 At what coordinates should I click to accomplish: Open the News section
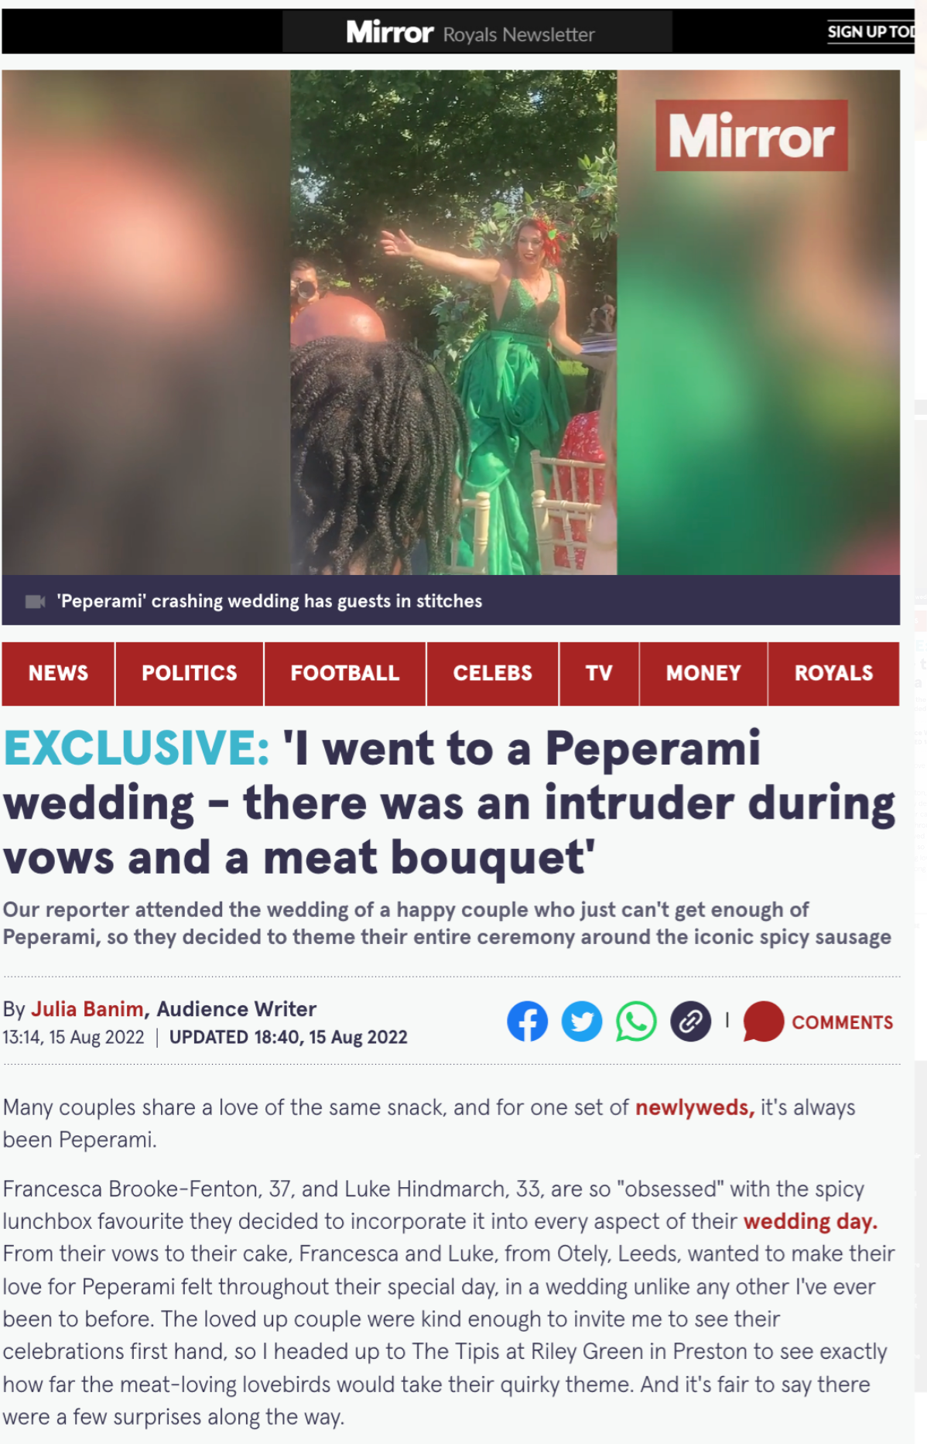pos(58,673)
